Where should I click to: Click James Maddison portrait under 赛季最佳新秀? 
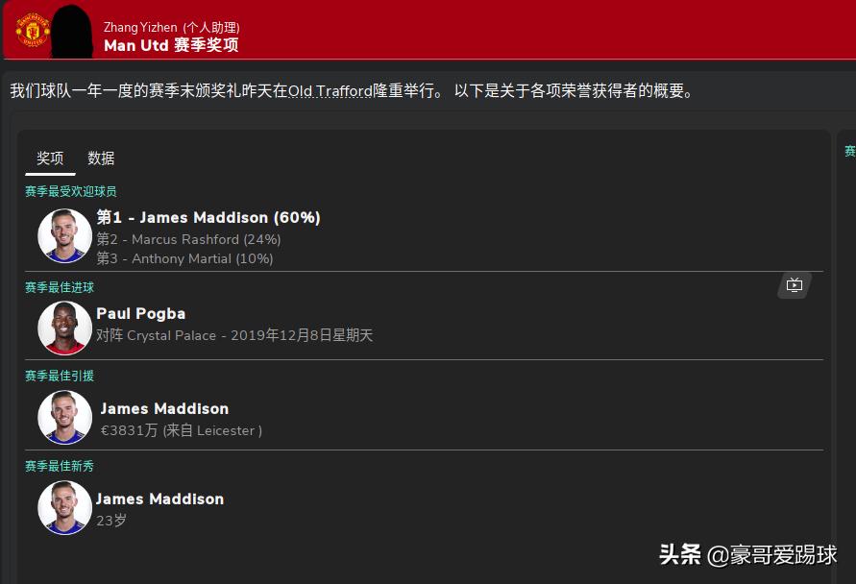pyautogui.click(x=64, y=507)
